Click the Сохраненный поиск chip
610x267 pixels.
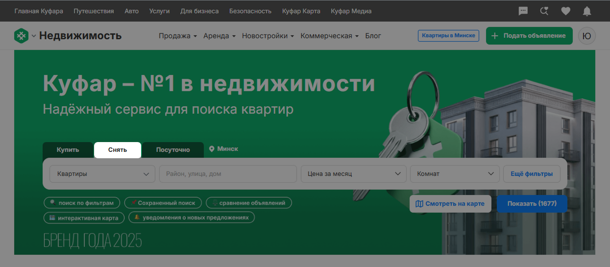coord(163,203)
